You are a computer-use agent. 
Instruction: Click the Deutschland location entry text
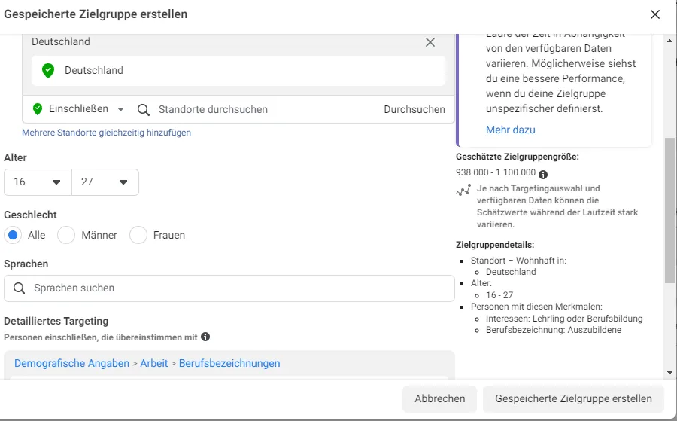pyautogui.click(x=94, y=70)
